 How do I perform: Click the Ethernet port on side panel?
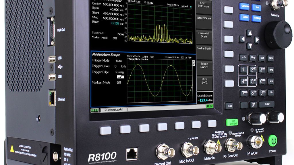[52, 98]
